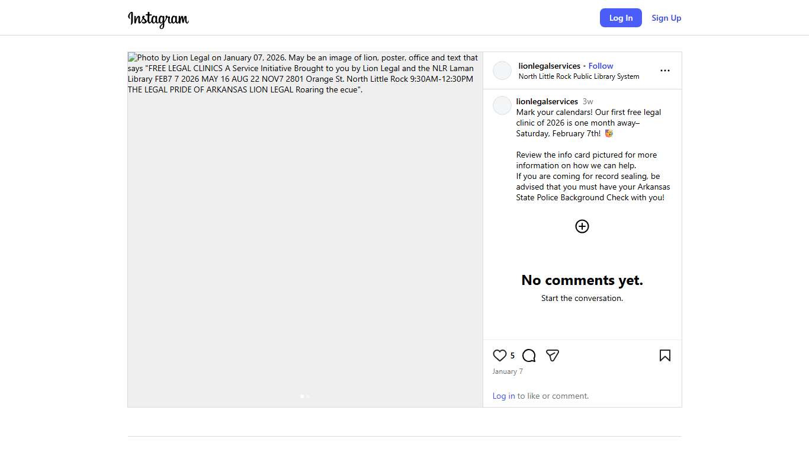809x455 pixels.
Task: Open North Little Rock Public Library location
Action: 579,76
